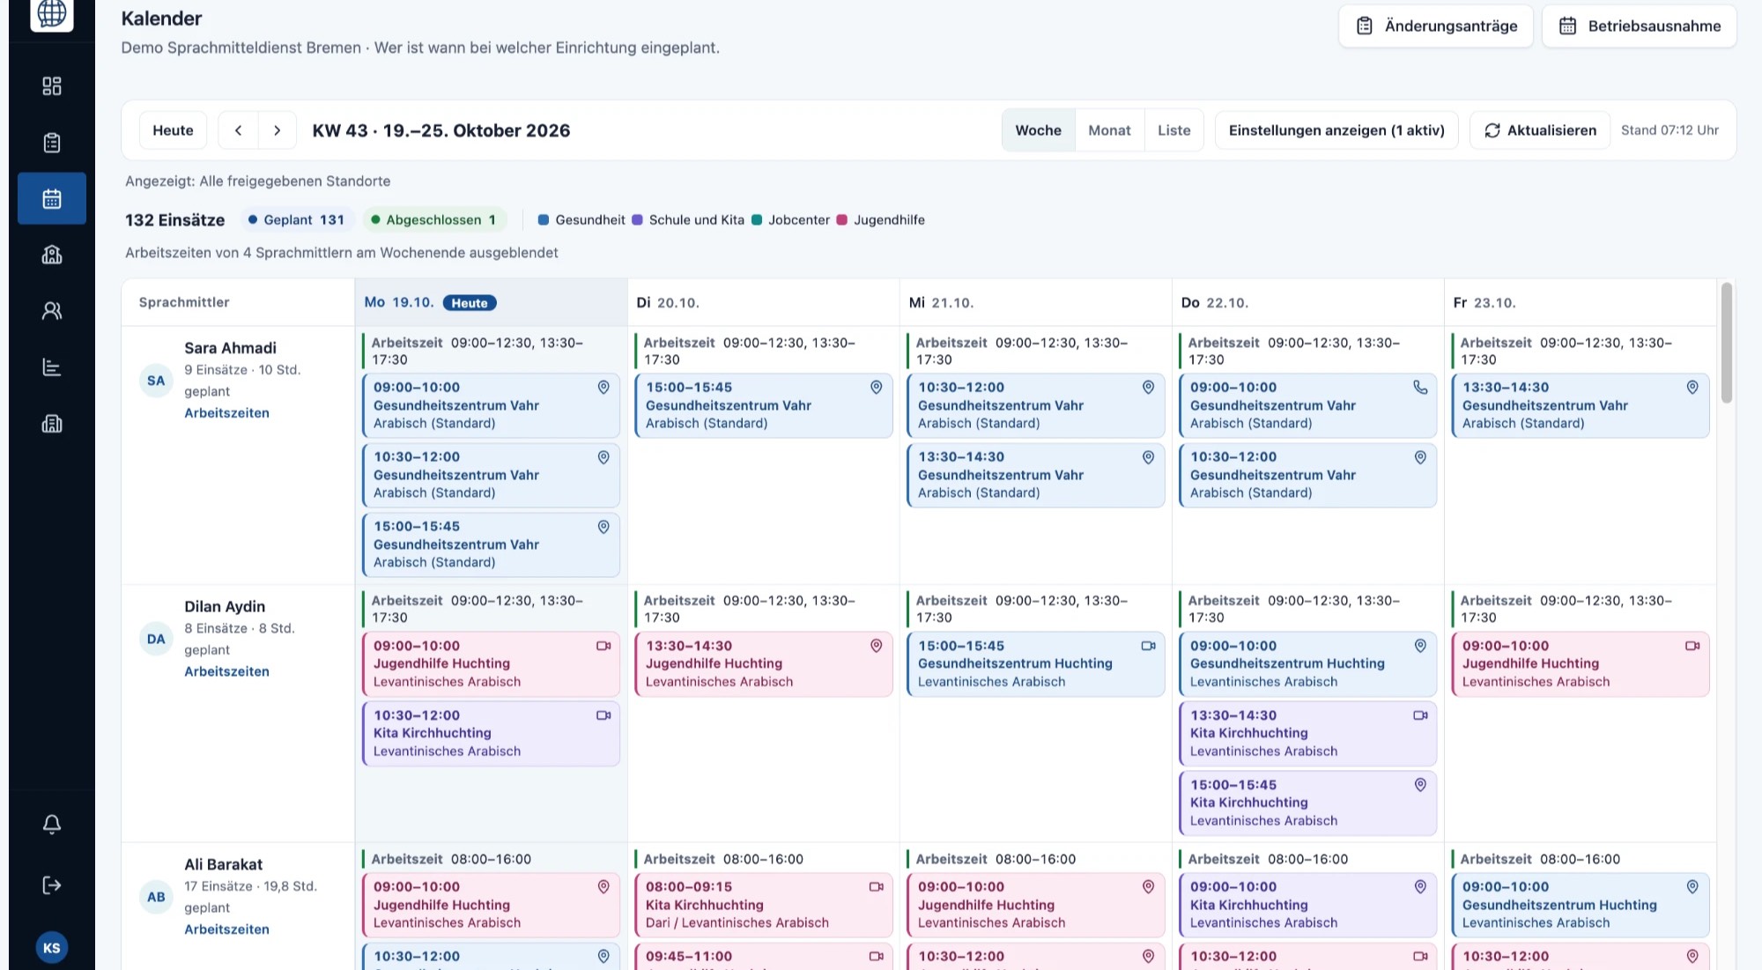Open the calendar icon in sidebar
Image resolution: width=1762 pixels, height=970 pixels.
(x=52, y=198)
